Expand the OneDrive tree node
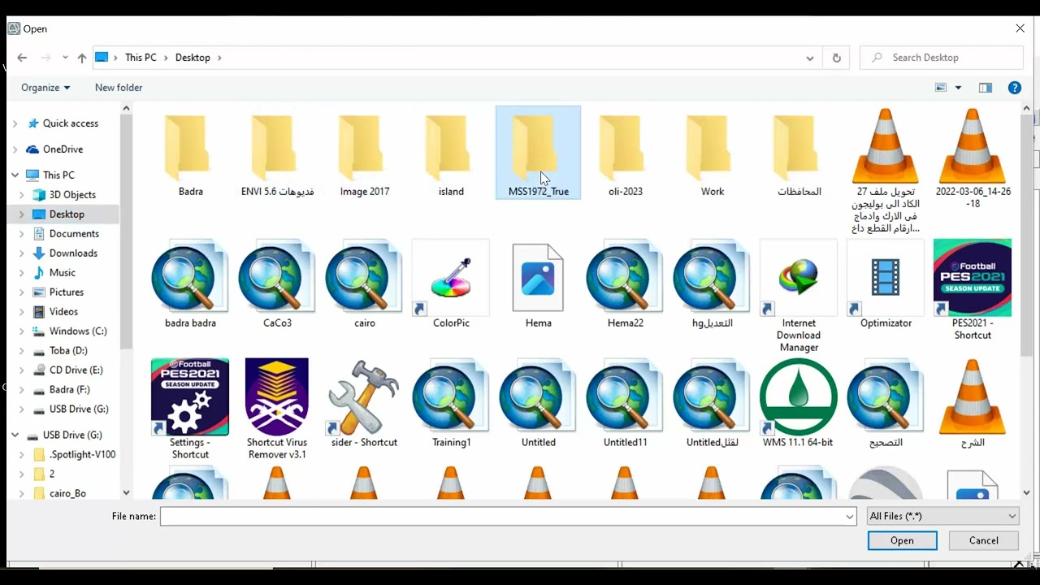The height and width of the screenshot is (585, 1040). 15,149
